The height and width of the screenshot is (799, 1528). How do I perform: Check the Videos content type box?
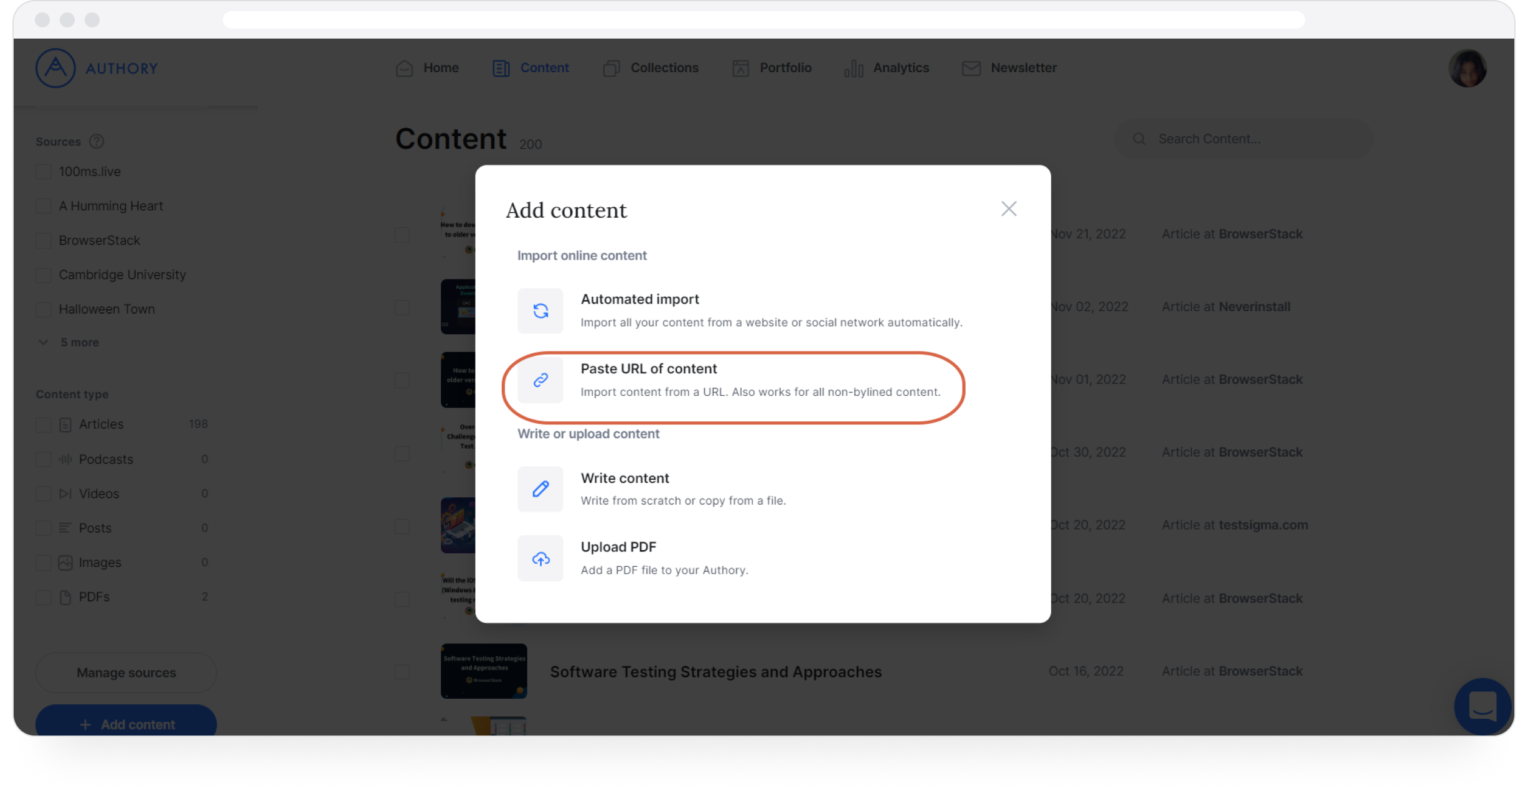click(44, 493)
